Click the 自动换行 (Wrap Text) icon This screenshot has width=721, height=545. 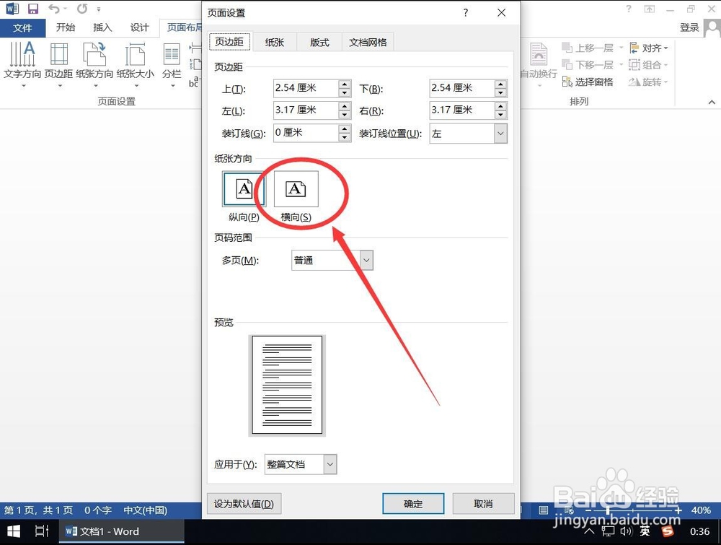(539, 65)
